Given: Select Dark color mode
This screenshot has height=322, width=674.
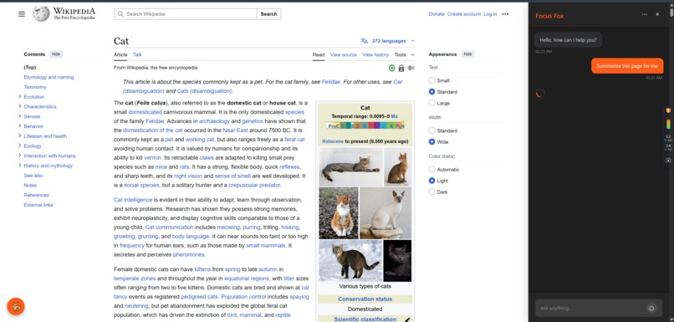Looking at the screenshot, I should [x=432, y=192].
